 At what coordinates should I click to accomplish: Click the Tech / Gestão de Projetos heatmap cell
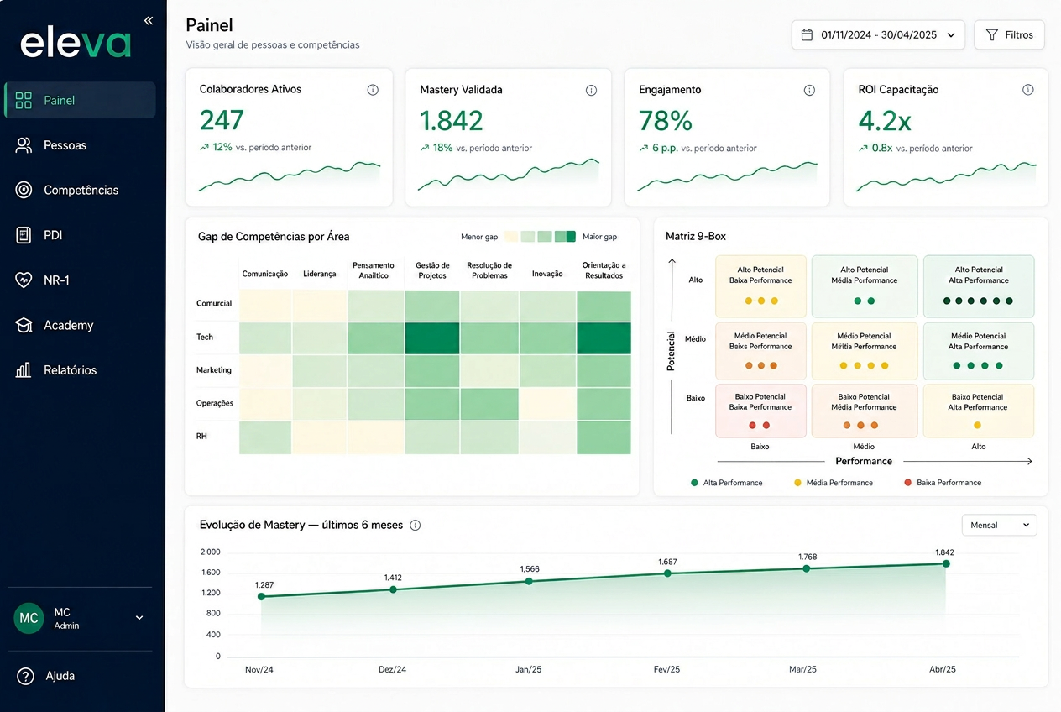432,338
